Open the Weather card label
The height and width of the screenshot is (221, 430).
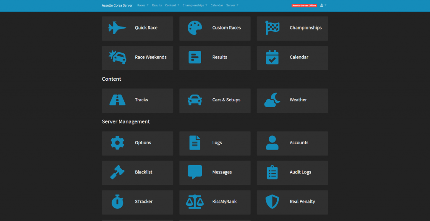coord(298,100)
